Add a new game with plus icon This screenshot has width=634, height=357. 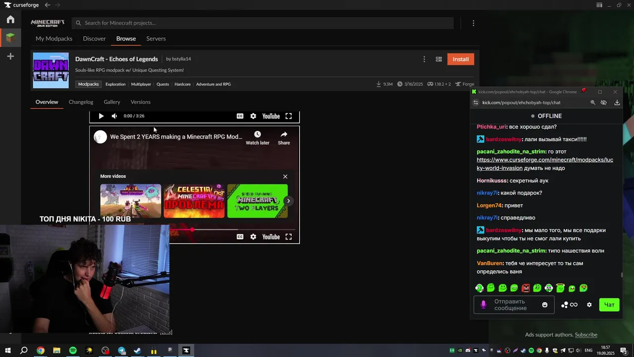point(10,57)
